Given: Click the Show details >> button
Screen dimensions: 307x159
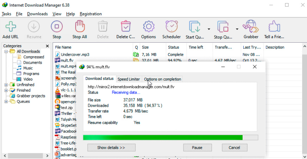Looking at the screenshot, I should [x=111, y=147].
